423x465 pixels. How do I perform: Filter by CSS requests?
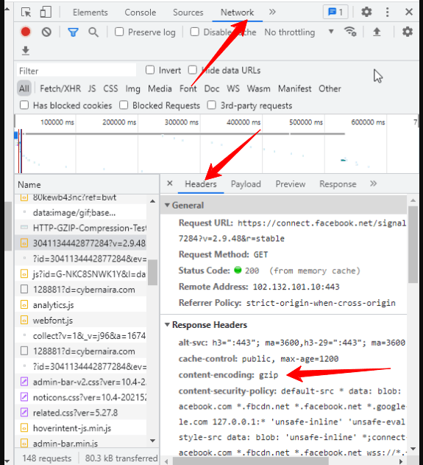pos(110,88)
